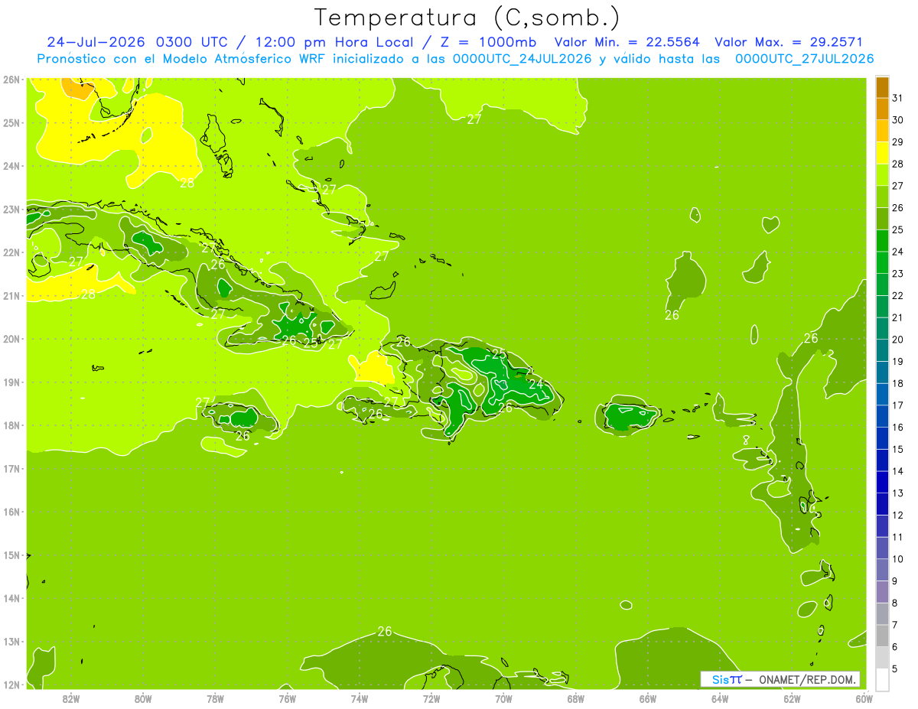Click the 'Valor Max. = 29.2571' text
The width and height of the screenshot is (918, 709).
[789, 42]
